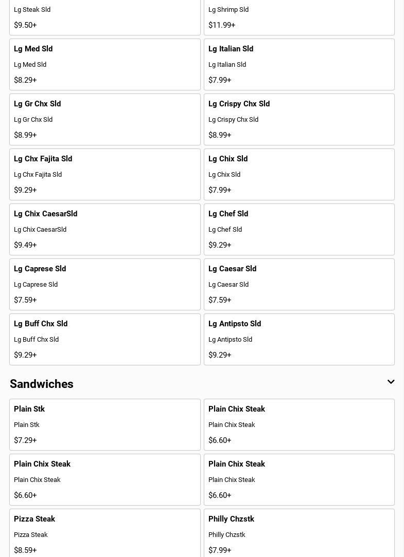404x557 pixels.
Task: Select Lg Chx Fajita Sld
Action: pyautogui.click(x=104, y=174)
